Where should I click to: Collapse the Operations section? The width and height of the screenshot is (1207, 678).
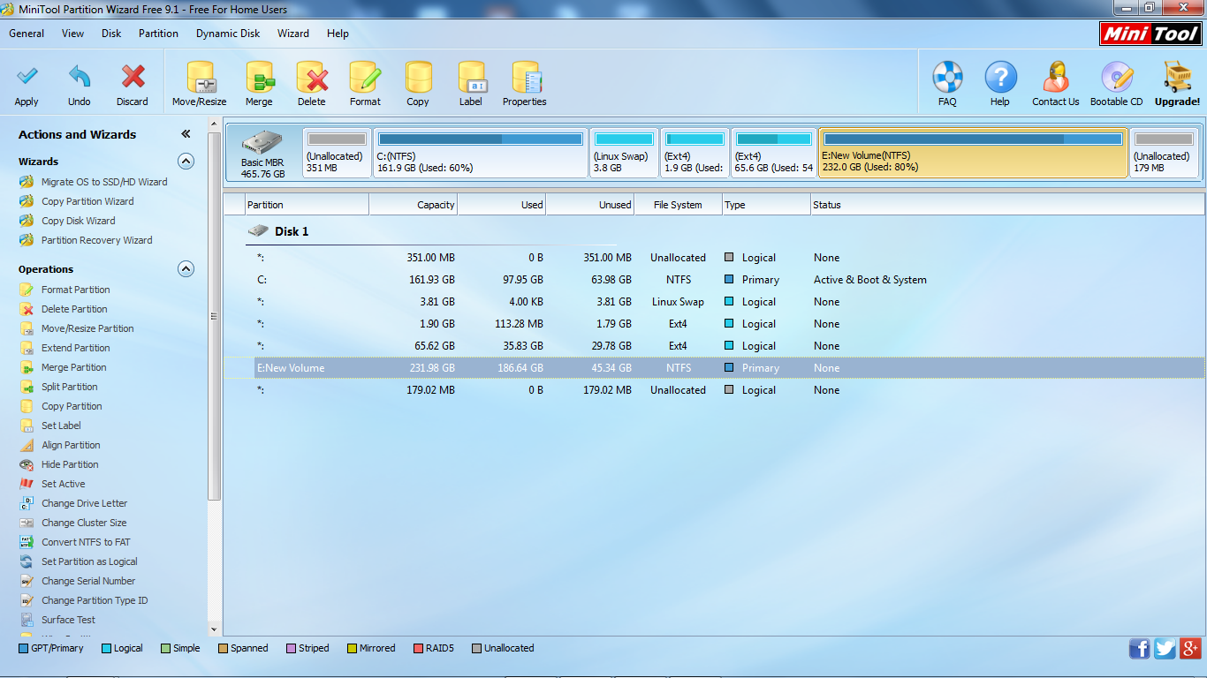pyautogui.click(x=186, y=269)
